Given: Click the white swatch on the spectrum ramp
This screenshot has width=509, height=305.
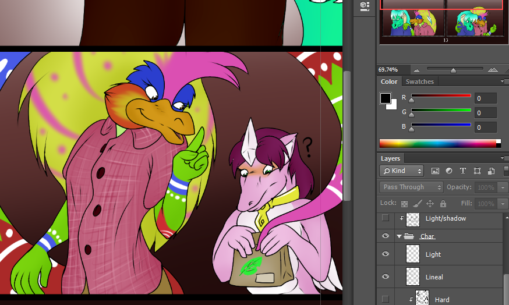Looking at the screenshot, I should [499, 141].
